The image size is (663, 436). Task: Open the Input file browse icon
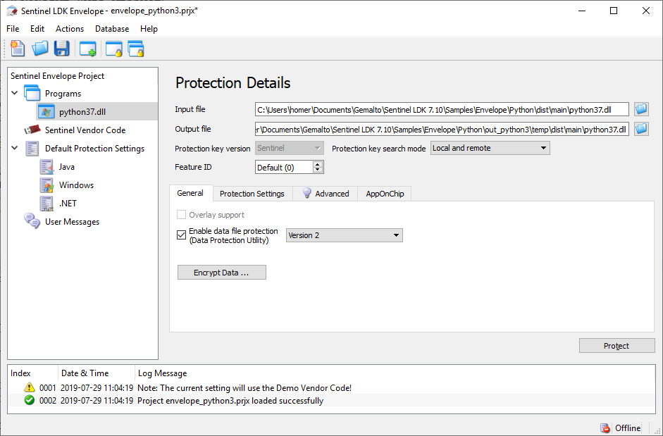click(x=641, y=109)
